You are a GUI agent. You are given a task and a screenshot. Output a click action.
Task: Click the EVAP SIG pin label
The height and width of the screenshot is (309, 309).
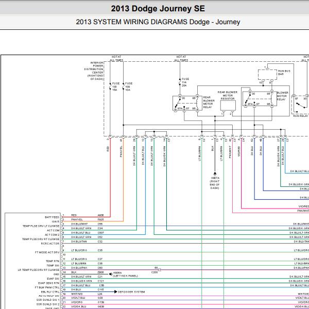click(53, 279)
